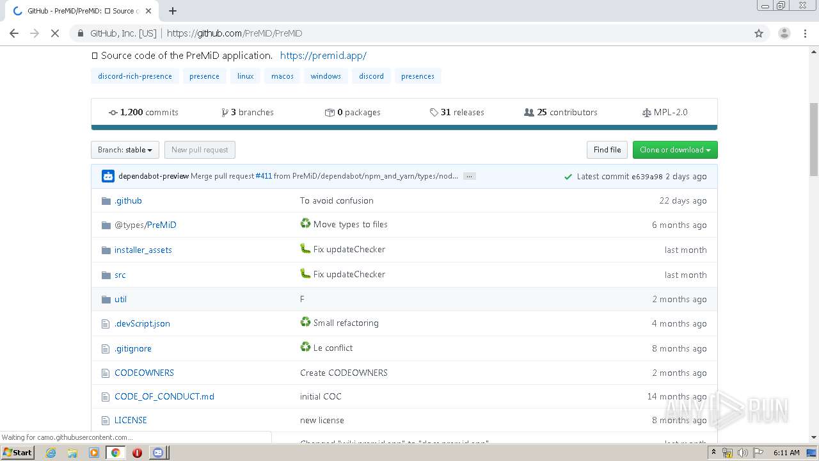Open the Chrome three-dot menu
This screenshot has width=819, height=461.
point(805,33)
